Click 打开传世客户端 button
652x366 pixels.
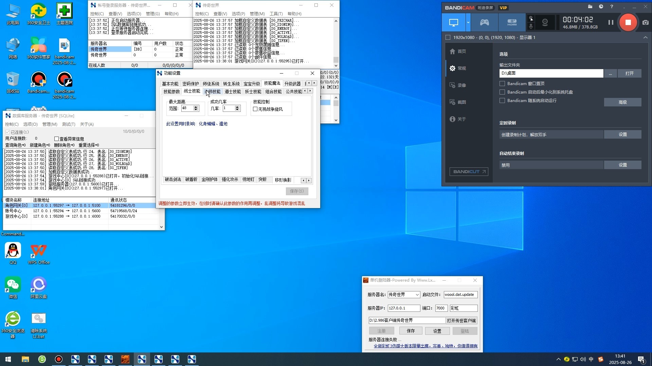coord(461,321)
